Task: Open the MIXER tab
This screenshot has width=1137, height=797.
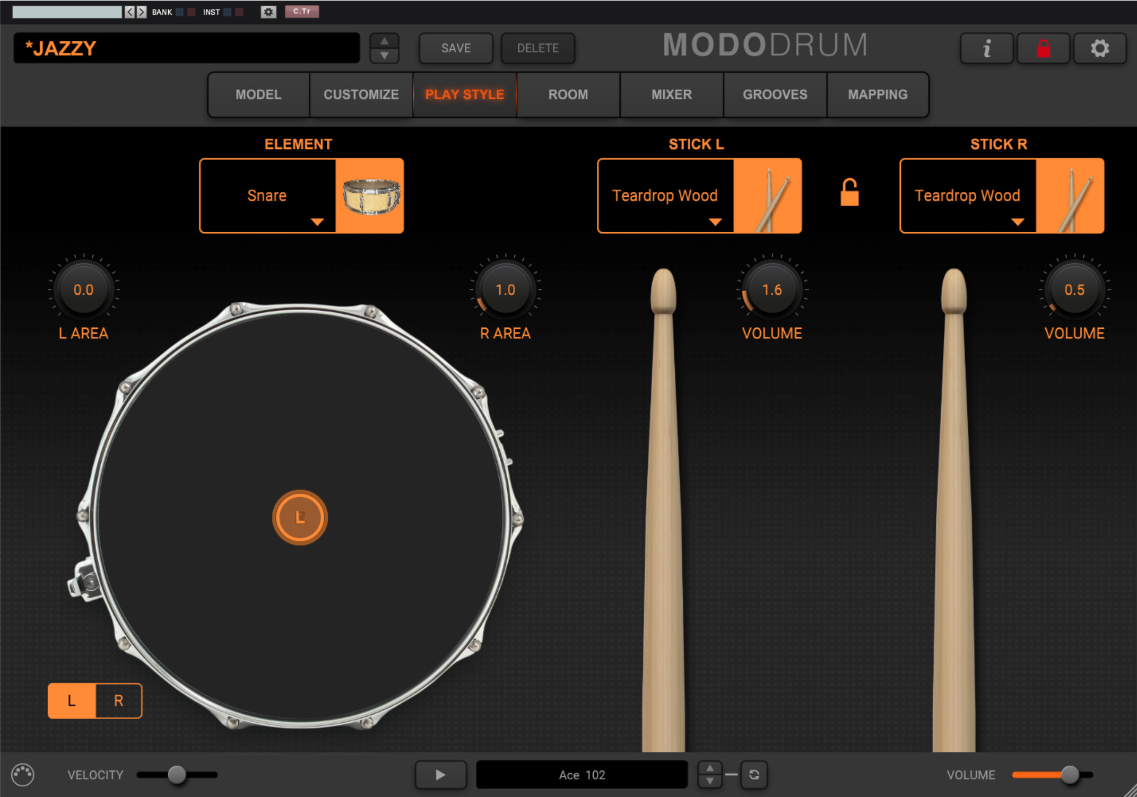Action: [x=672, y=94]
